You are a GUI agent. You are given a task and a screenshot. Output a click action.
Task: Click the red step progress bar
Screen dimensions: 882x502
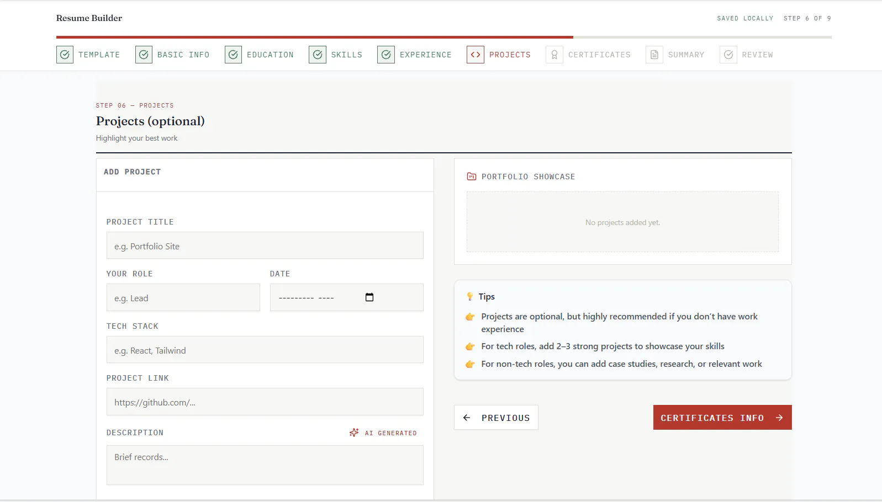(x=315, y=38)
